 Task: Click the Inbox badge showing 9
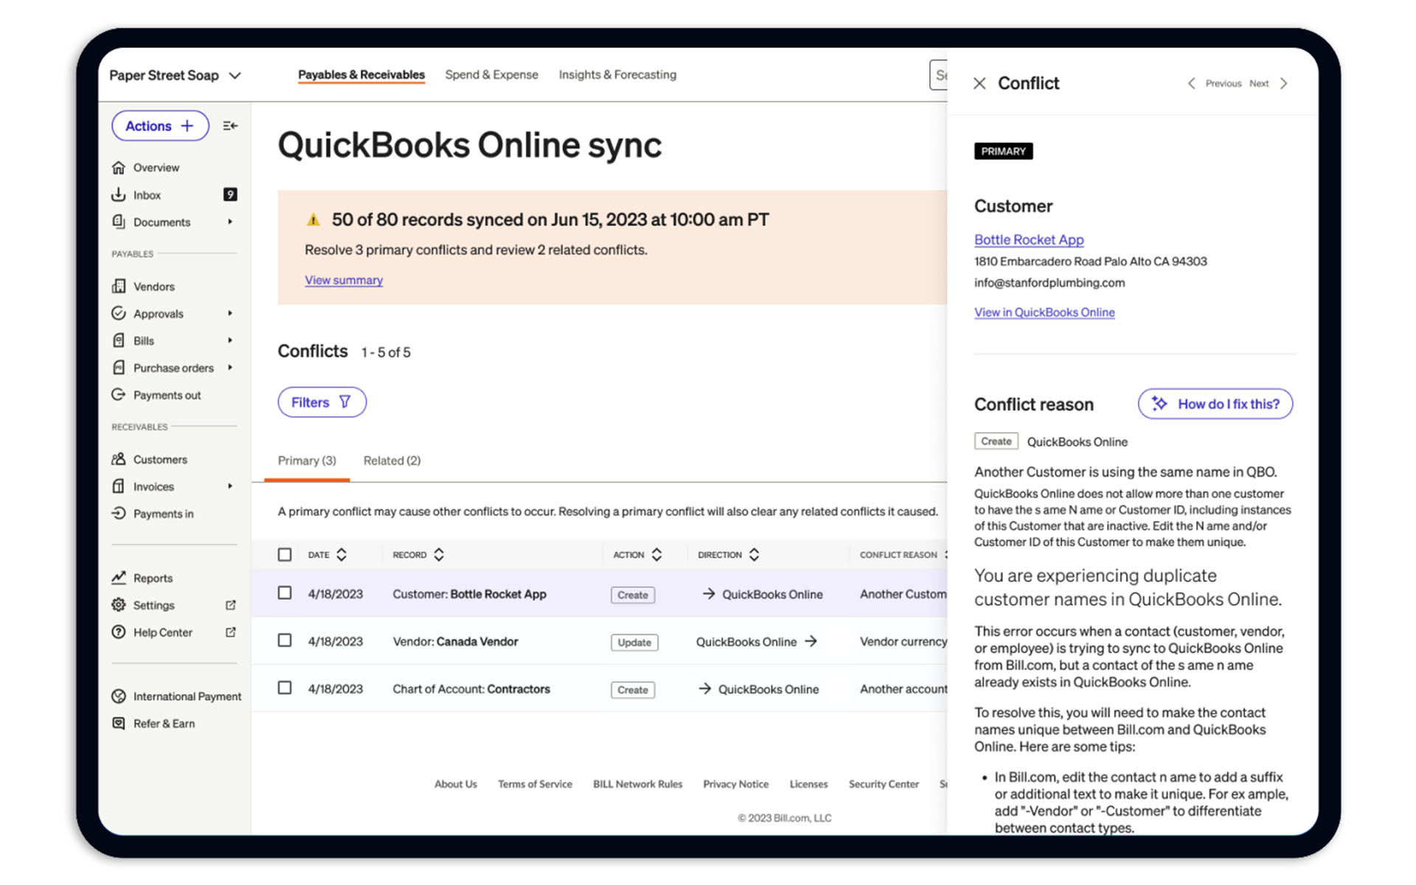pyautogui.click(x=230, y=195)
